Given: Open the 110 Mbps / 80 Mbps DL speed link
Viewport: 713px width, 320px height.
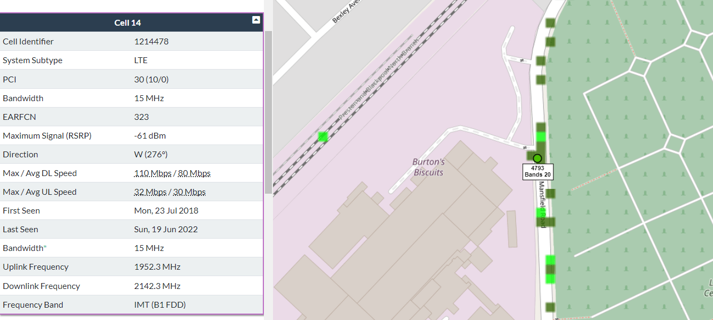Looking at the screenshot, I should [171, 173].
